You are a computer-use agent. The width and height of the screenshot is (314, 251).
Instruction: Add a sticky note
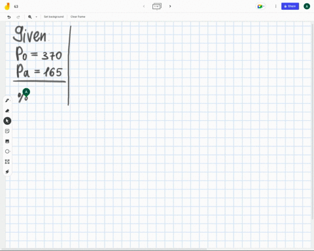pyautogui.click(x=7, y=131)
